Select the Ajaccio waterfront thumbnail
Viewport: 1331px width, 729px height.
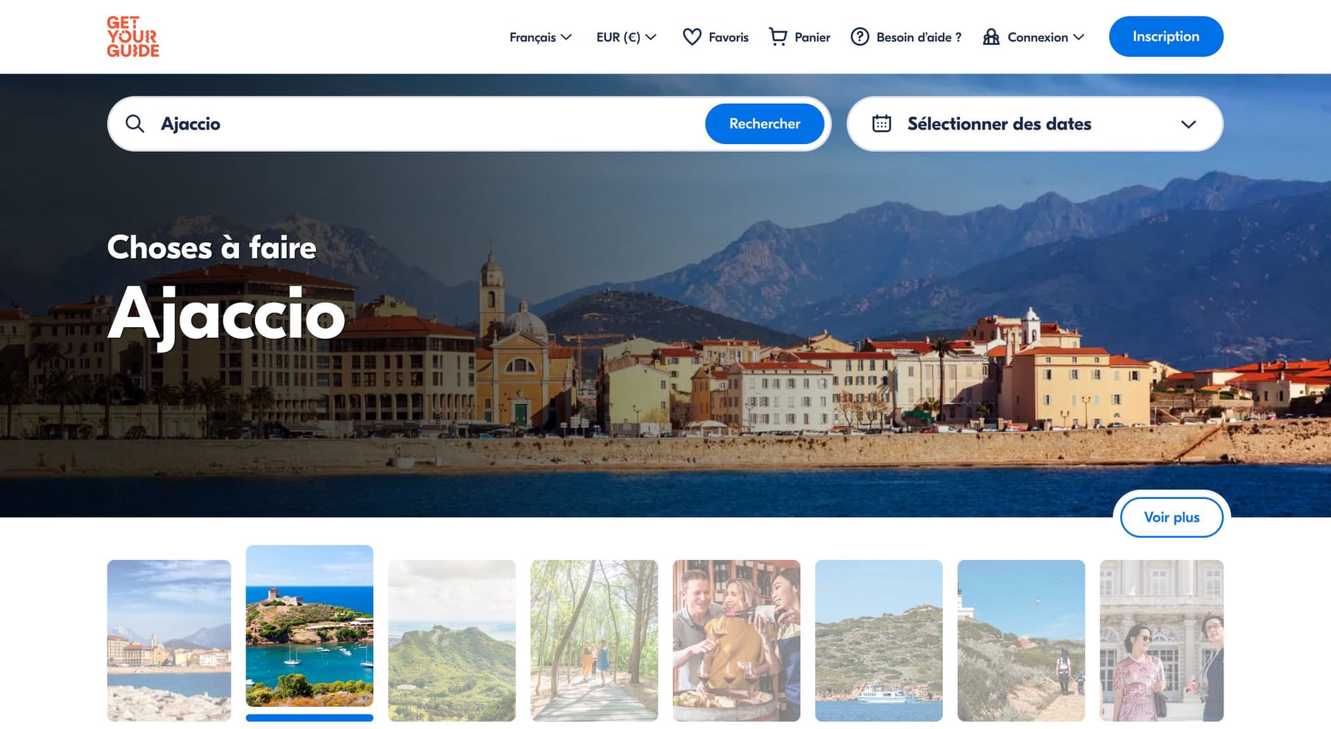click(169, 640)
